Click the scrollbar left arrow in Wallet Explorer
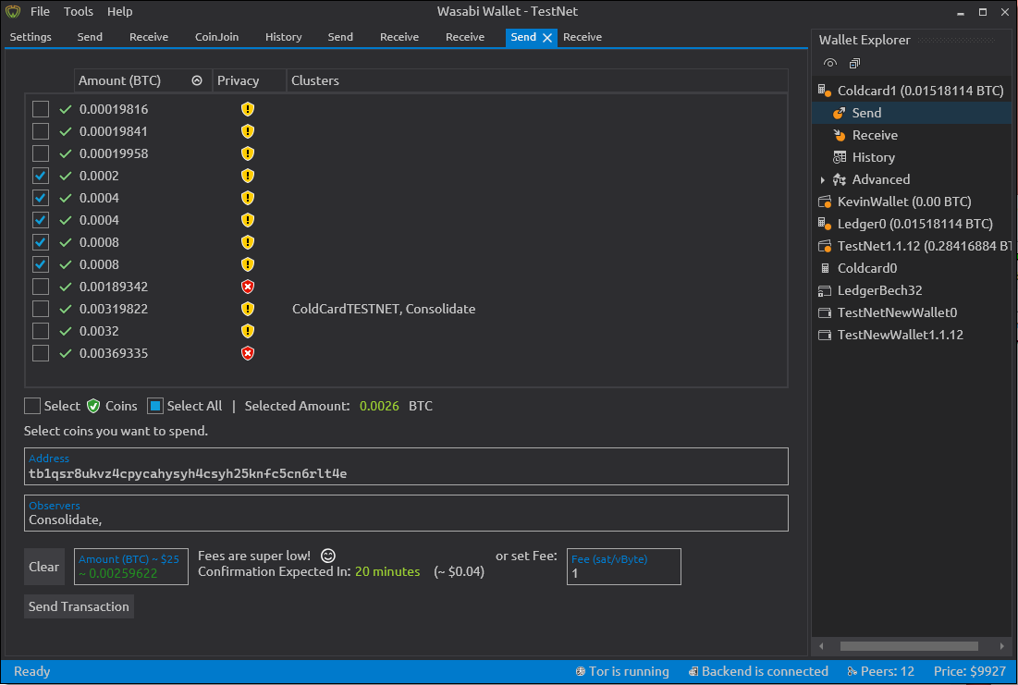The width and height of the screenshot is (1018, 685). tap(821, 646)
